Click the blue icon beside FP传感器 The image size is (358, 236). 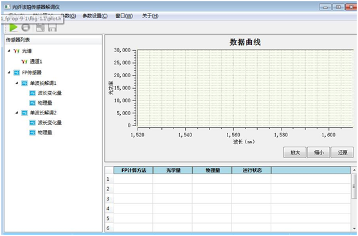17,73
